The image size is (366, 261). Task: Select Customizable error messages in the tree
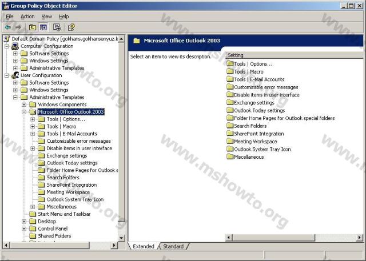click(79, 141)
